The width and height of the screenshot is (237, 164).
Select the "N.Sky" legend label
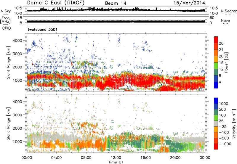tap(6, 11)
